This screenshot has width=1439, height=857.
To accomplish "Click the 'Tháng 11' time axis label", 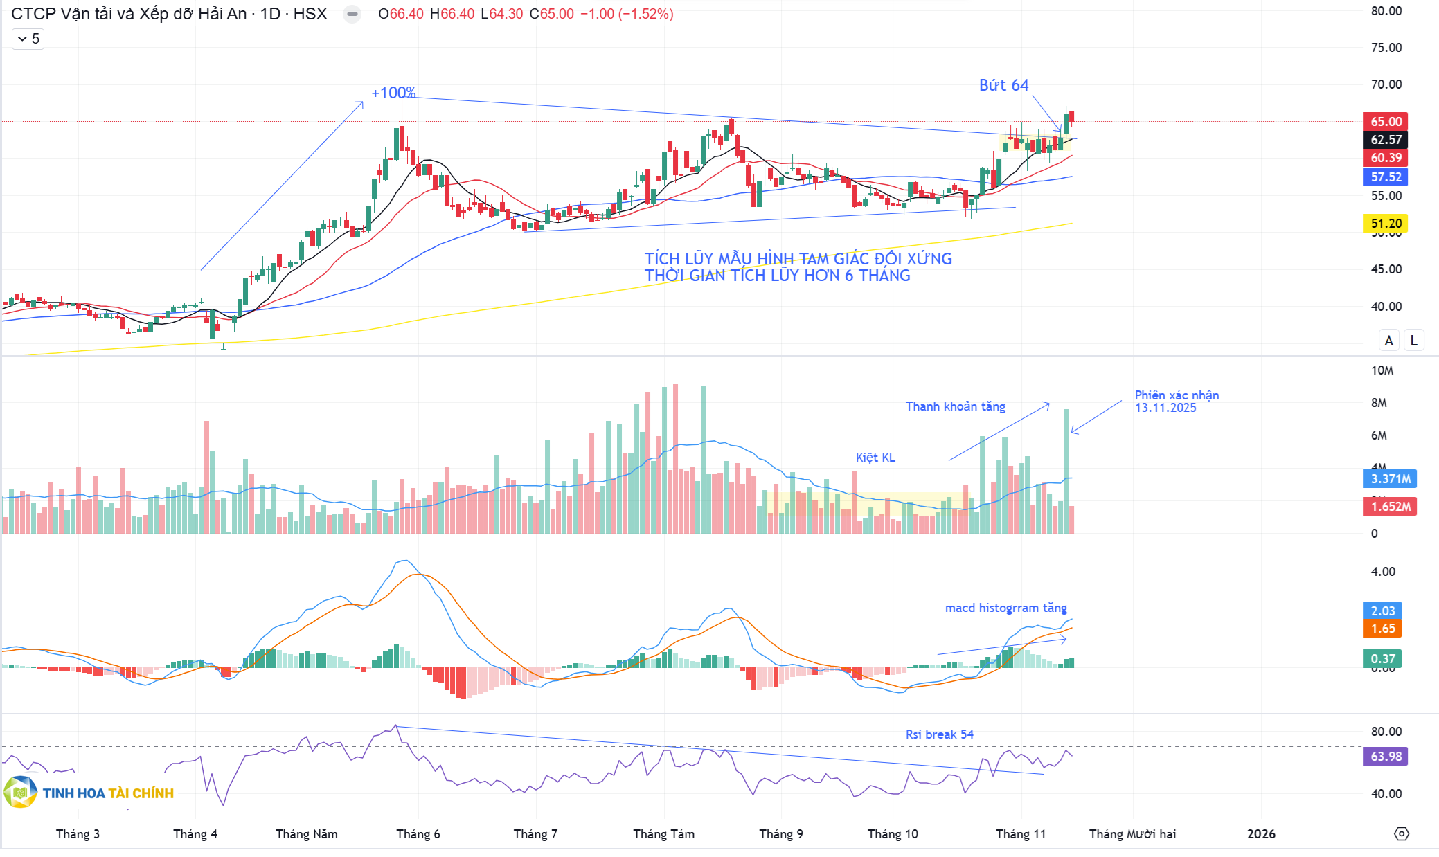I will [x=1020, y=834].
